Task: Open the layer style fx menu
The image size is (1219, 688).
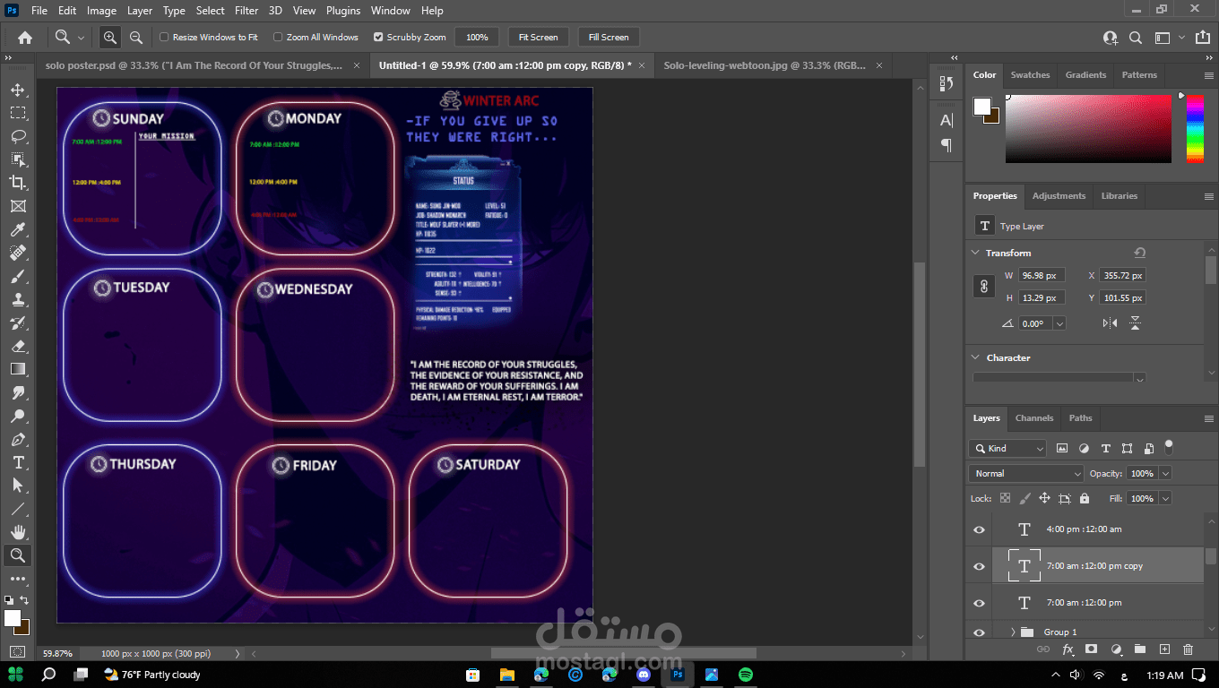Action: (x=1068, y=649)
